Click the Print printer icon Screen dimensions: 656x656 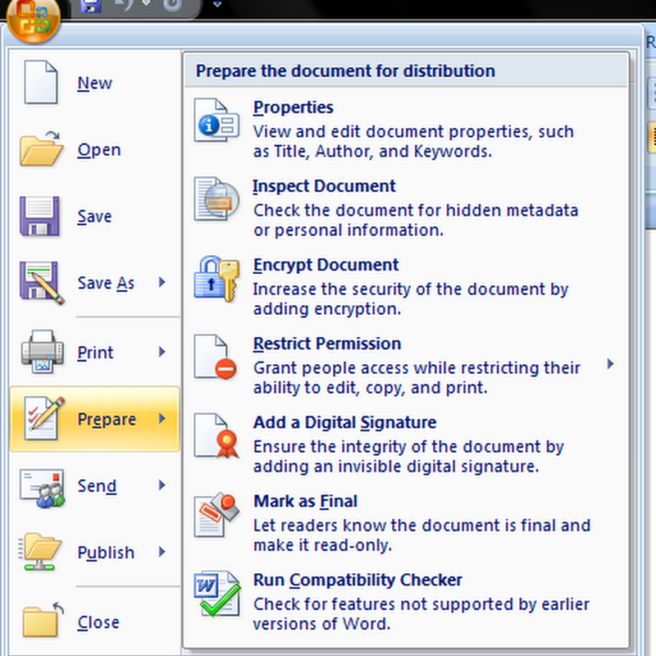(43, 352)
